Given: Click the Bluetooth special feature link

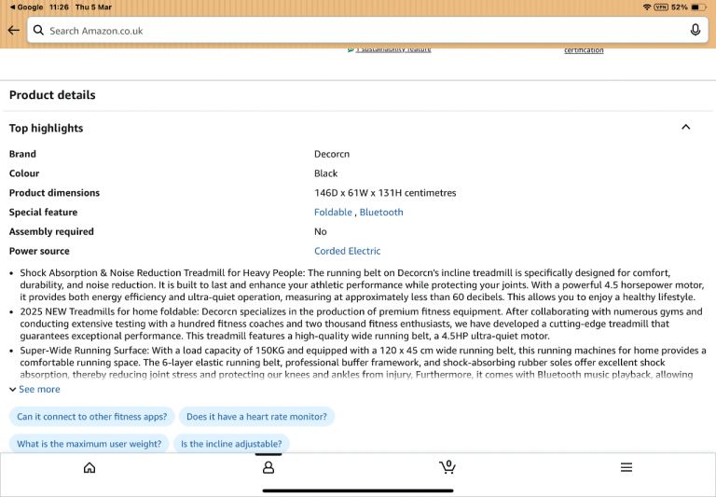Looking at the screenshot, I should [x=381, y=213].
